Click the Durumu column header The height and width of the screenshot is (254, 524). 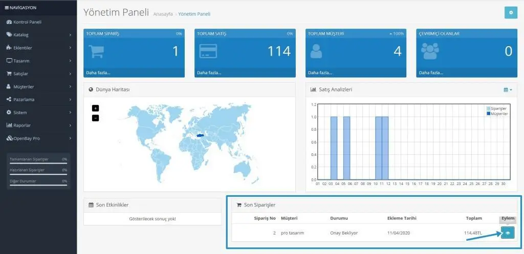[x=339, y=218]
